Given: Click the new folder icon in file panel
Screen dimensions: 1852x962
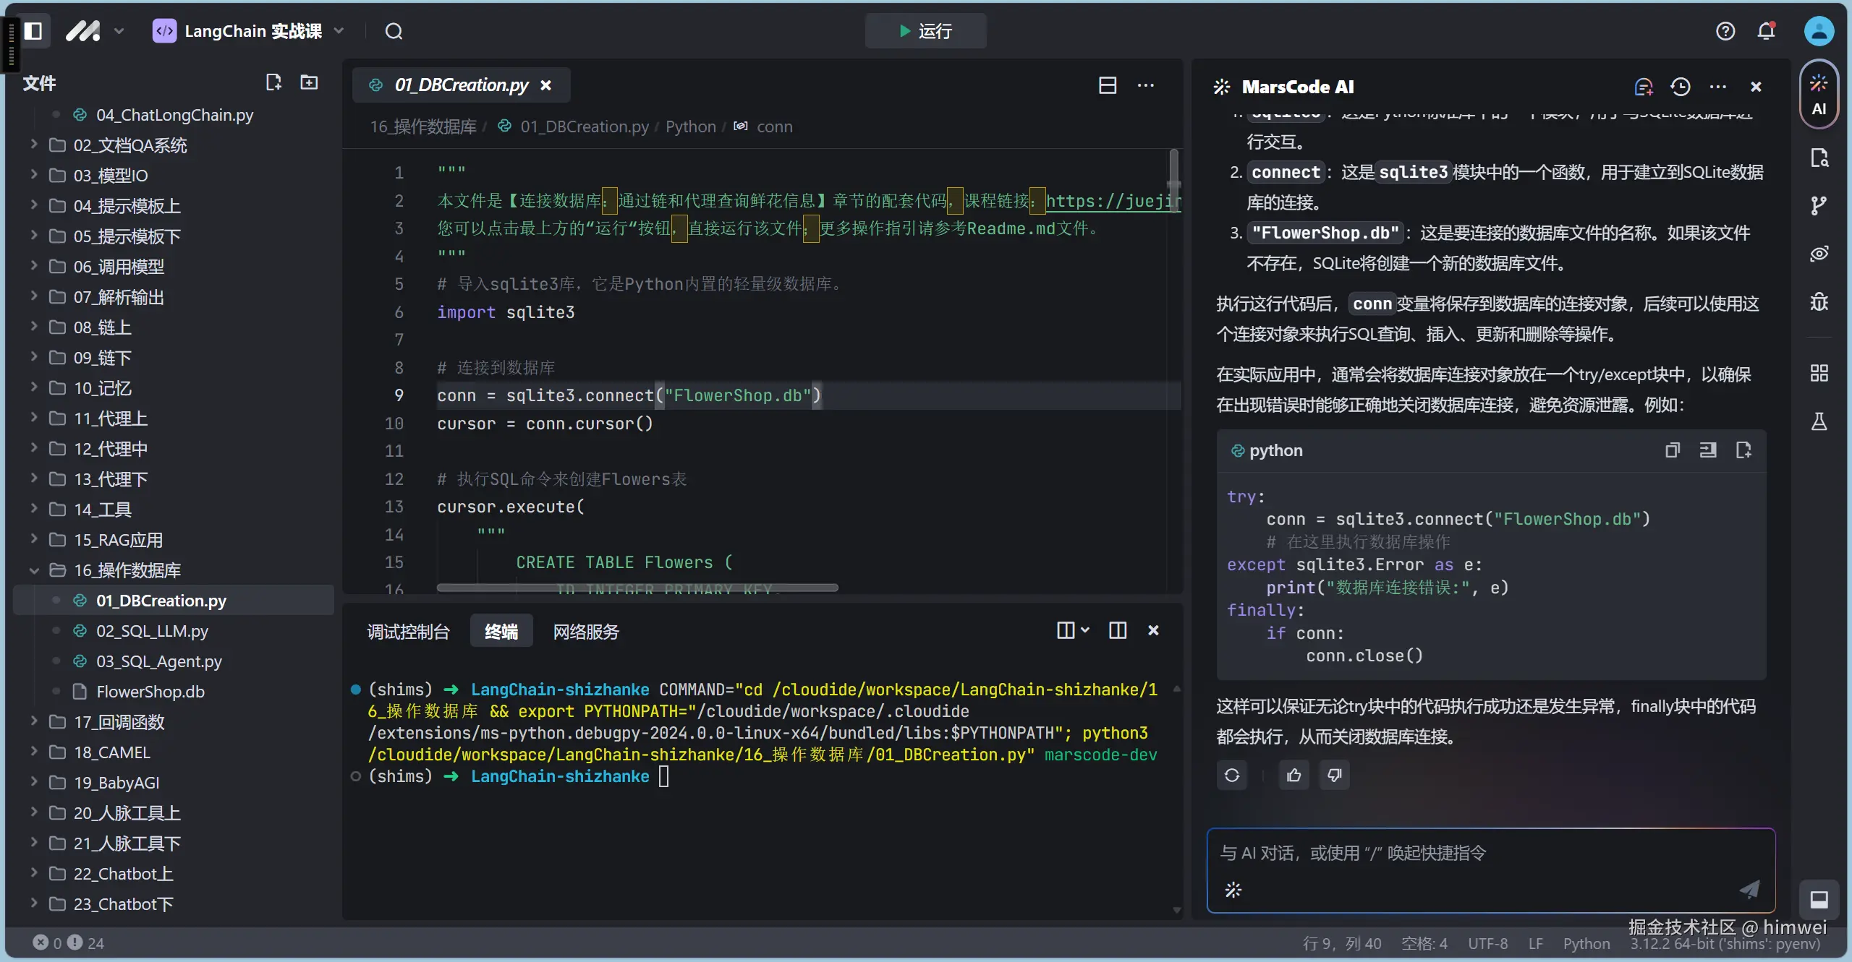Looking at the screenshot, I should [309, 82].
